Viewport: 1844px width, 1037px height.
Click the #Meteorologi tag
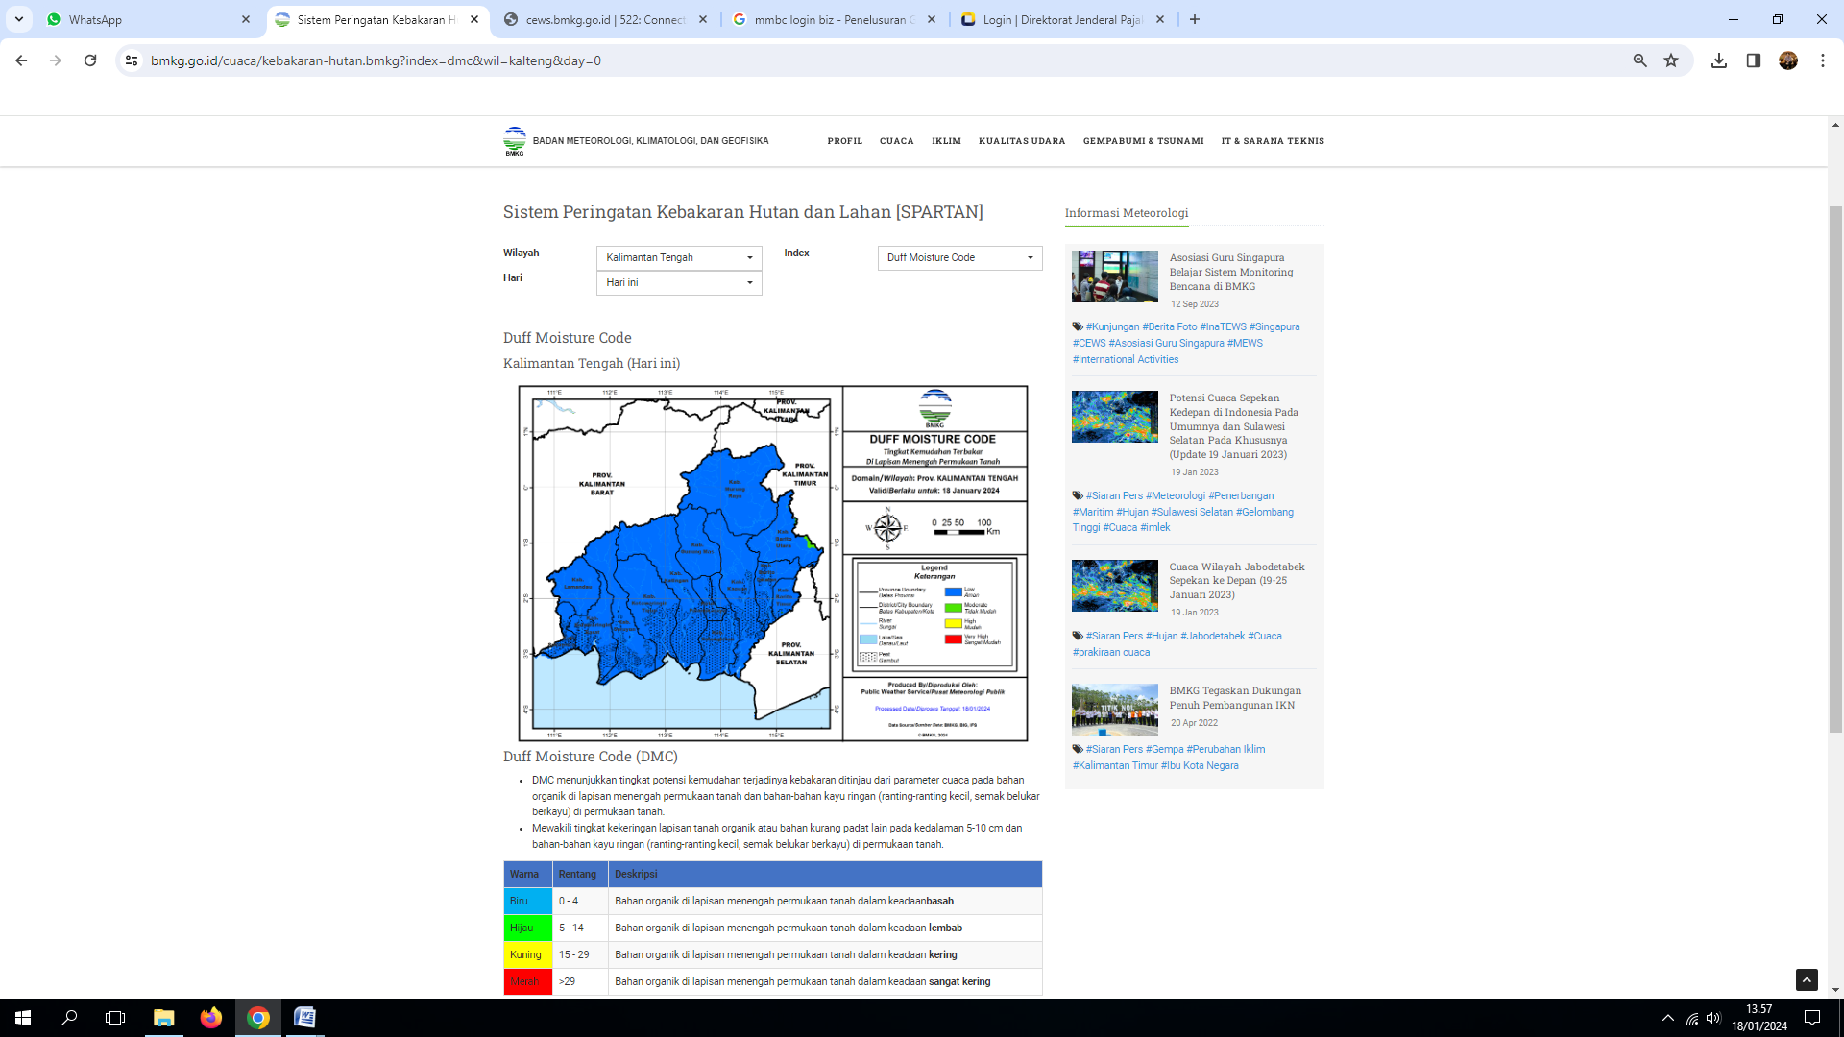1176,495
